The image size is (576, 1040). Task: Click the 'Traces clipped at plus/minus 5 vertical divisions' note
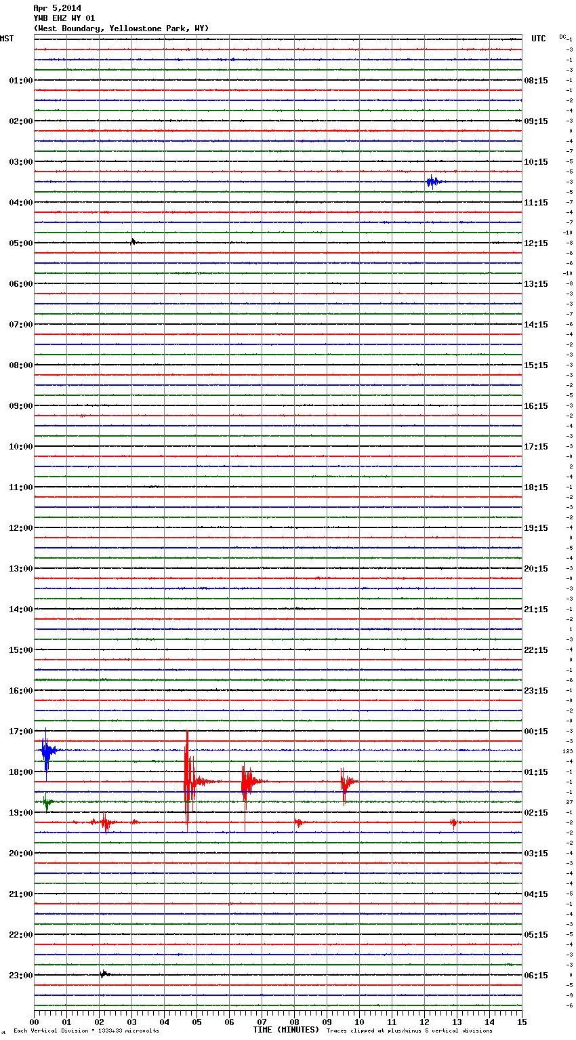[x=409, y=1031]
